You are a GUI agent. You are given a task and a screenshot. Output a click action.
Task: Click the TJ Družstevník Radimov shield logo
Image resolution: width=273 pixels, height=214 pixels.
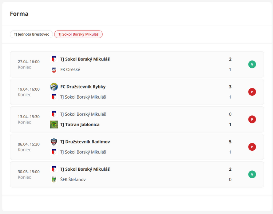tap(54, 142)
